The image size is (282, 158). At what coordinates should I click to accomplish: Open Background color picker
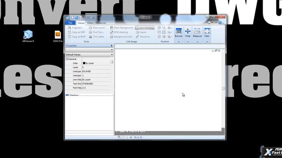pos(121,37)
